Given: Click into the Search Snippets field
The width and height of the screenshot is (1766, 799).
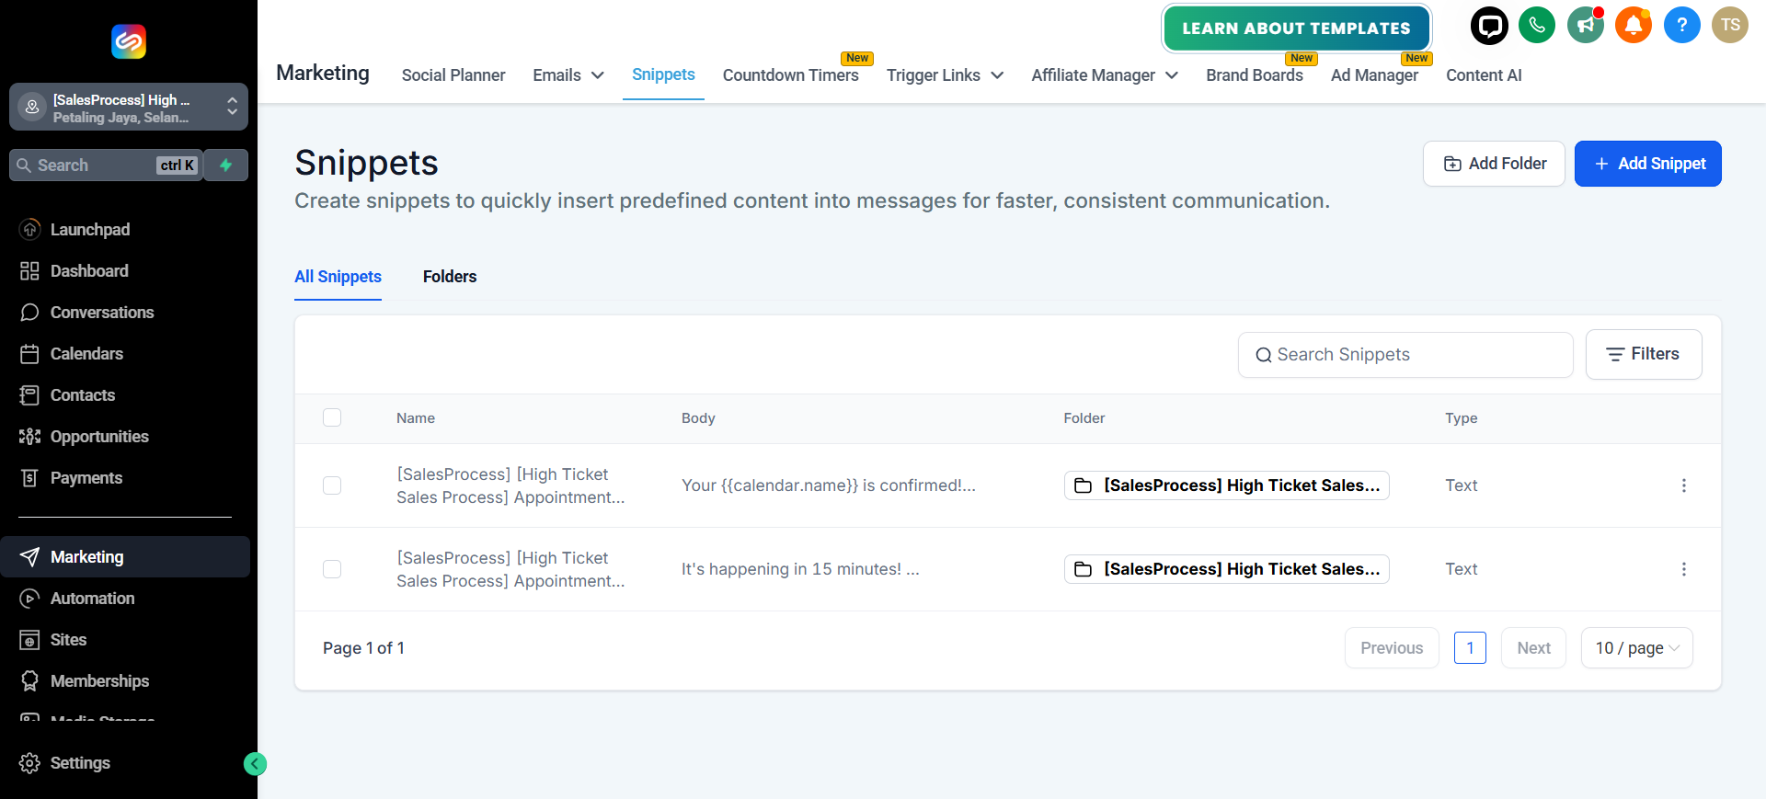Looking at the screenshot, I should (1405, 355).
